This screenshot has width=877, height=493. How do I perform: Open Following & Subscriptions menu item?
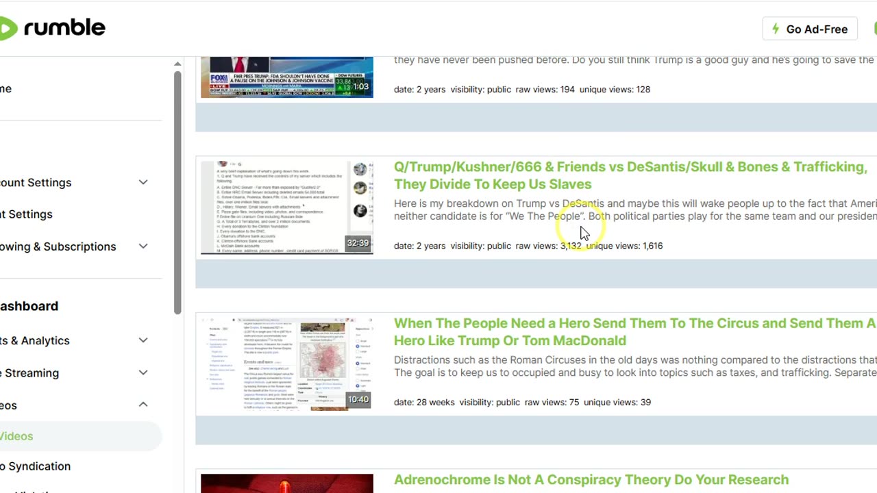tap(58, 246)
